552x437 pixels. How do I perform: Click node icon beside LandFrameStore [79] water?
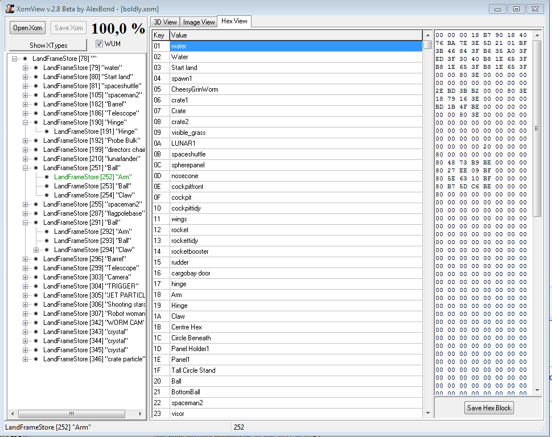tap(36, 68)
